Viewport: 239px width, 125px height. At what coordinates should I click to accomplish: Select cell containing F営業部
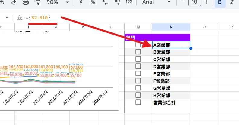pyautogui.click(x=171, y=81)
